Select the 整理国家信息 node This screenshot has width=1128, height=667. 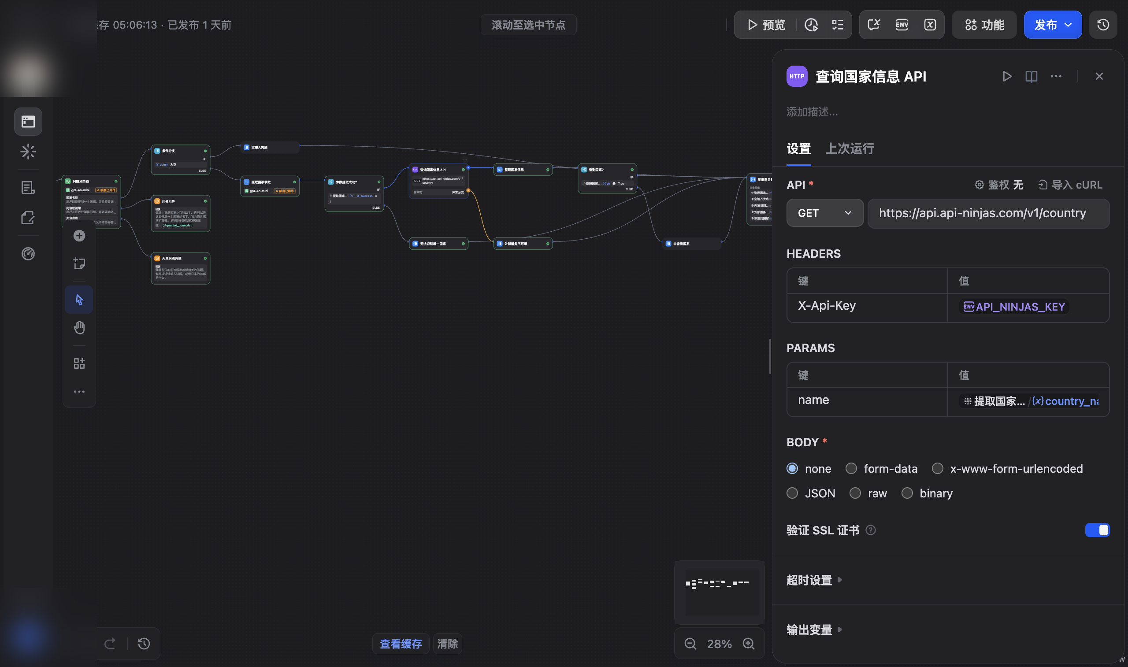[x=523, y=170]
